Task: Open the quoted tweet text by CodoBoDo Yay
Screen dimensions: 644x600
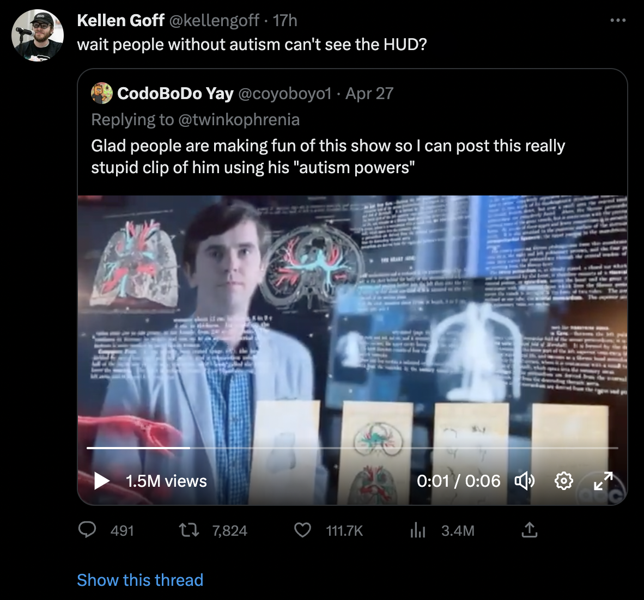Action: [x=328, y=156]
